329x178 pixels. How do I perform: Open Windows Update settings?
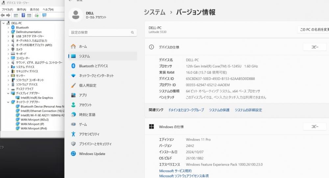(x=103, y=154)
